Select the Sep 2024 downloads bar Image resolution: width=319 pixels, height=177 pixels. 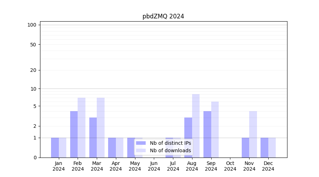coord(215,130)
